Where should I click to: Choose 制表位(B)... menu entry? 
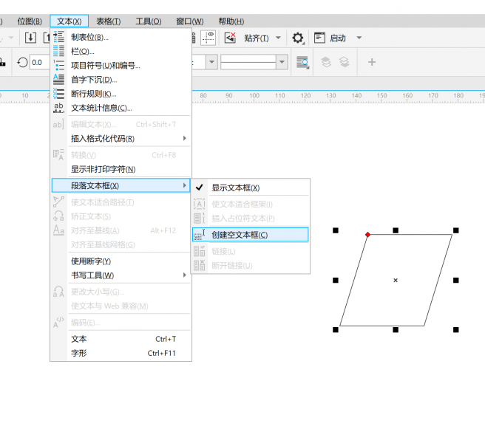(x=121, y=37)
